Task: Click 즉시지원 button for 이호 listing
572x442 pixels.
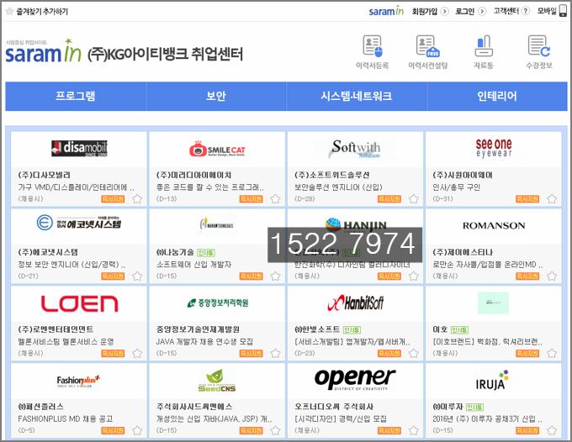Action: click(527, 354)
